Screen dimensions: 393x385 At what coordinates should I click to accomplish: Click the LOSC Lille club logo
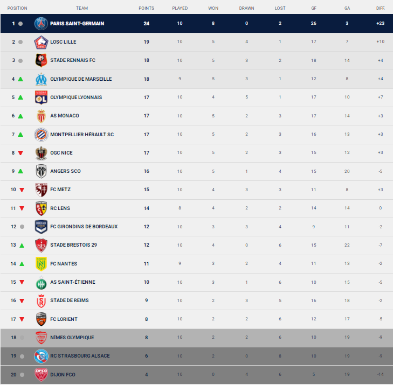point(41,42)
